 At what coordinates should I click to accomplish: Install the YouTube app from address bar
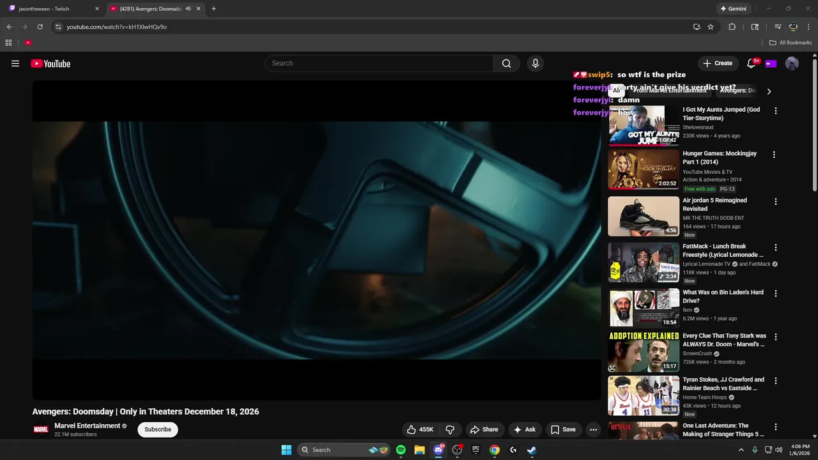(697, 27)
